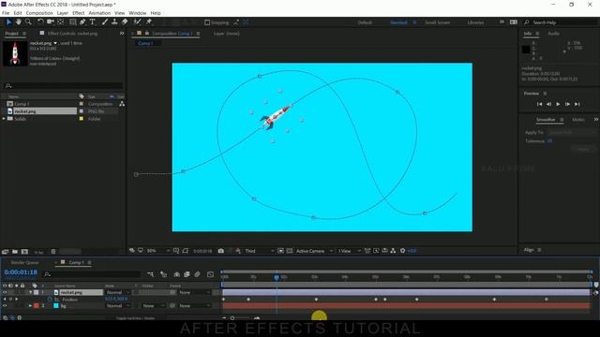Screen dimensions: 600x337
Task: Select the Roto Brush tool
Action: point(137,22)
